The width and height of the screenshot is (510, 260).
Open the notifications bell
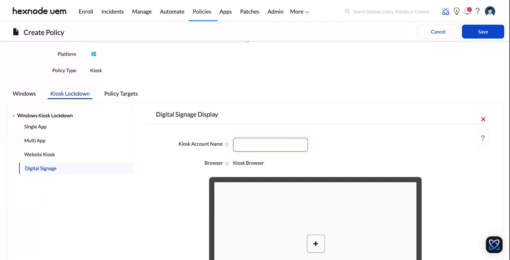point(467,11)
